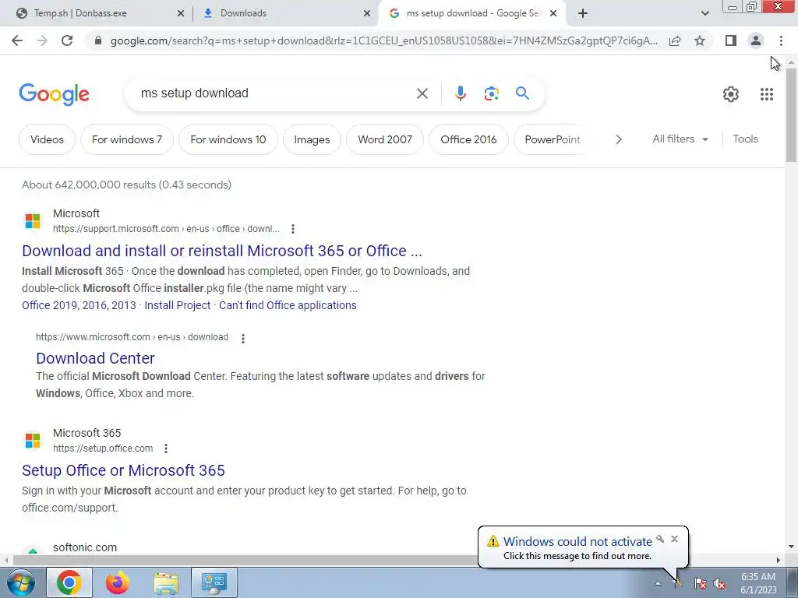
Task: Open more options for support.microsoft.com result
Action: [x=293, y=229]
